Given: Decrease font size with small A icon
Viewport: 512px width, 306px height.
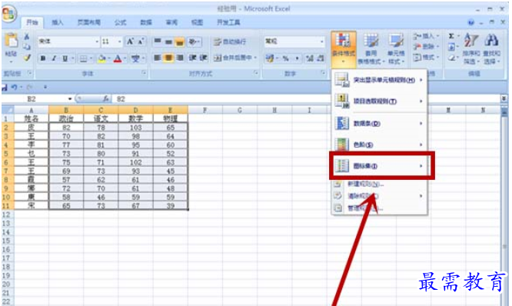Looking at the screenshot, I should click(x=141, y=42).
